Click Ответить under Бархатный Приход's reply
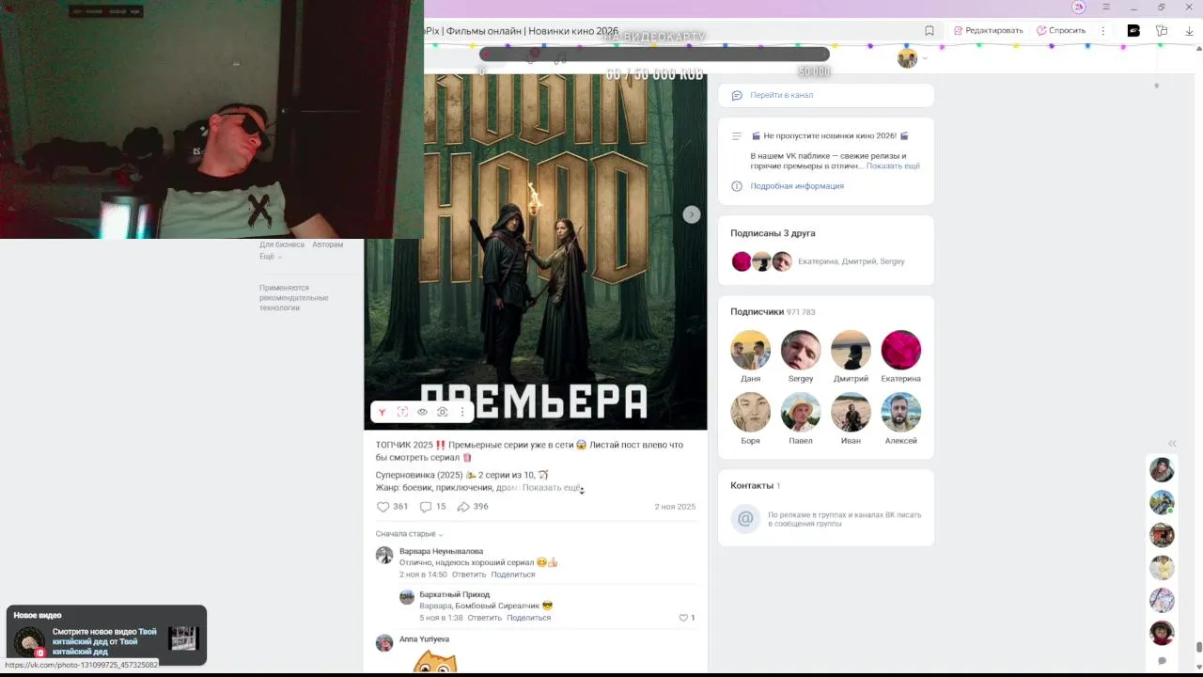1203x677 pixels. [485, 618]
